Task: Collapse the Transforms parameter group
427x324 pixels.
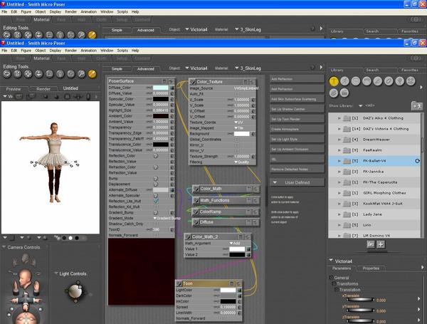Action: 334,283
